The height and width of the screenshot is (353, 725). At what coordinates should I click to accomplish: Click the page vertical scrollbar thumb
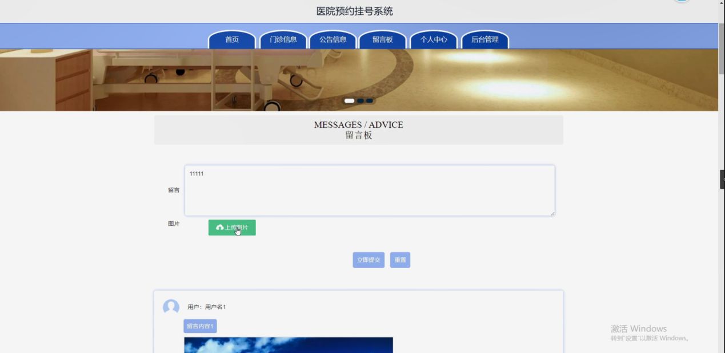tap(722, 48)
